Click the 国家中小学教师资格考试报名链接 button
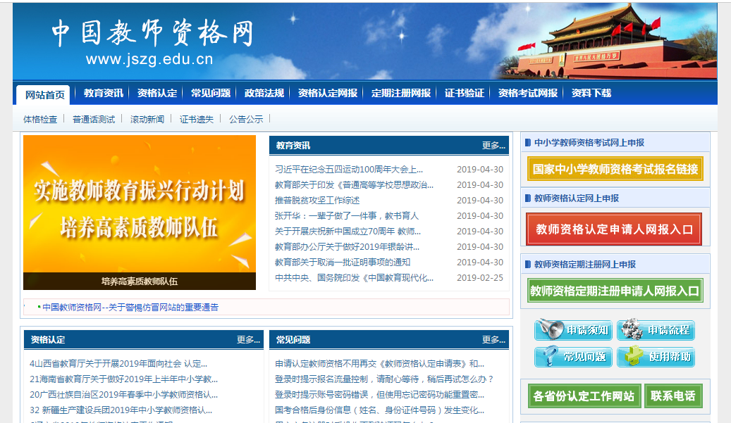731x423 pixels. tap(615, 169)
